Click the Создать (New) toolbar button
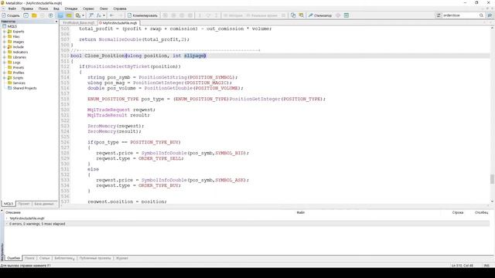 click(11, 15)
